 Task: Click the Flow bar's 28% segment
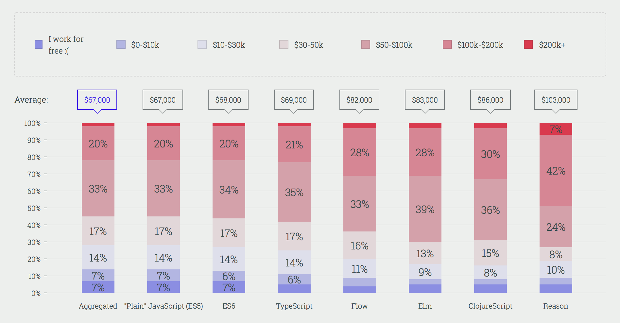(360, 152)
